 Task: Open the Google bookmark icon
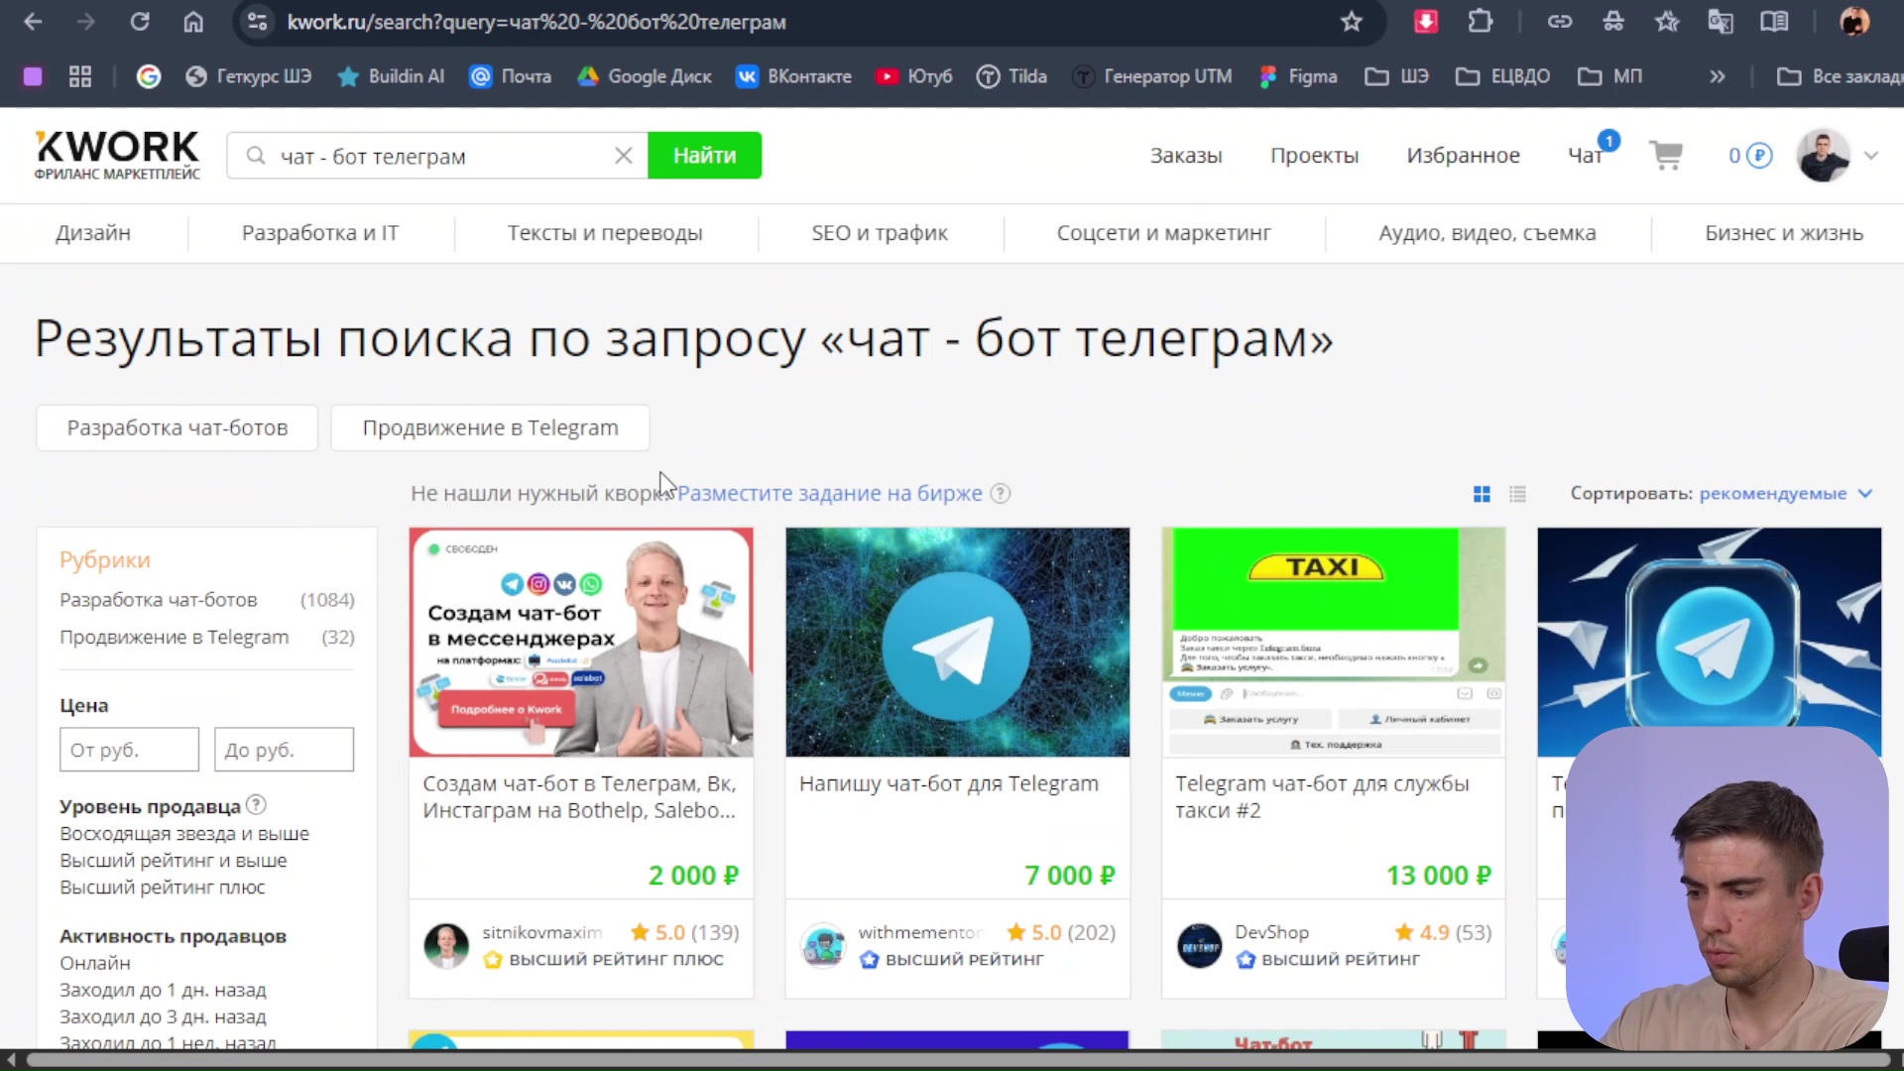[149, 76]
